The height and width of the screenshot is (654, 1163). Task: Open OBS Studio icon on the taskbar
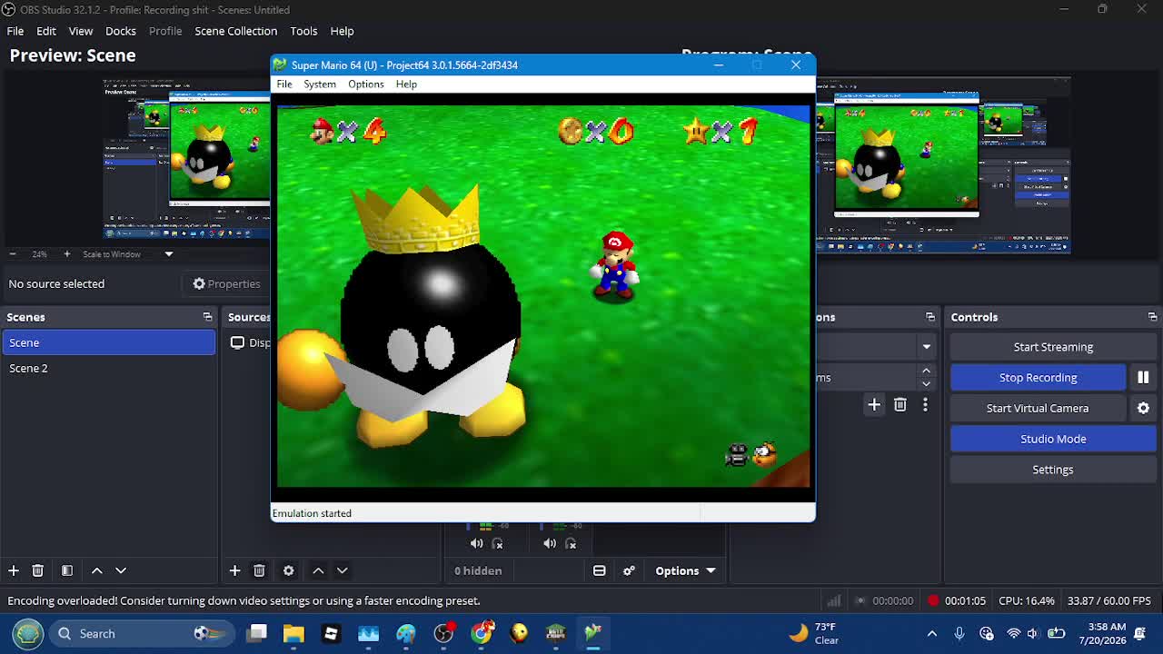click(443, 633)
